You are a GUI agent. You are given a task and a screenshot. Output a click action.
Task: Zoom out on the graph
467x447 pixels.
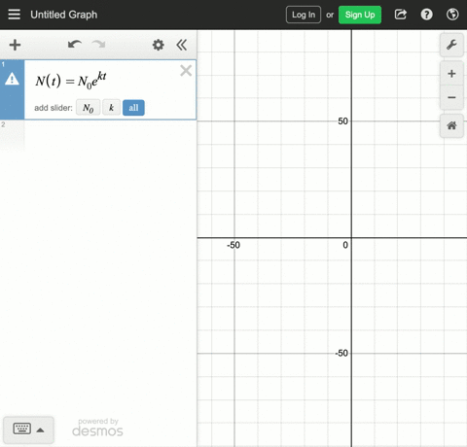[x=451, y=97]
